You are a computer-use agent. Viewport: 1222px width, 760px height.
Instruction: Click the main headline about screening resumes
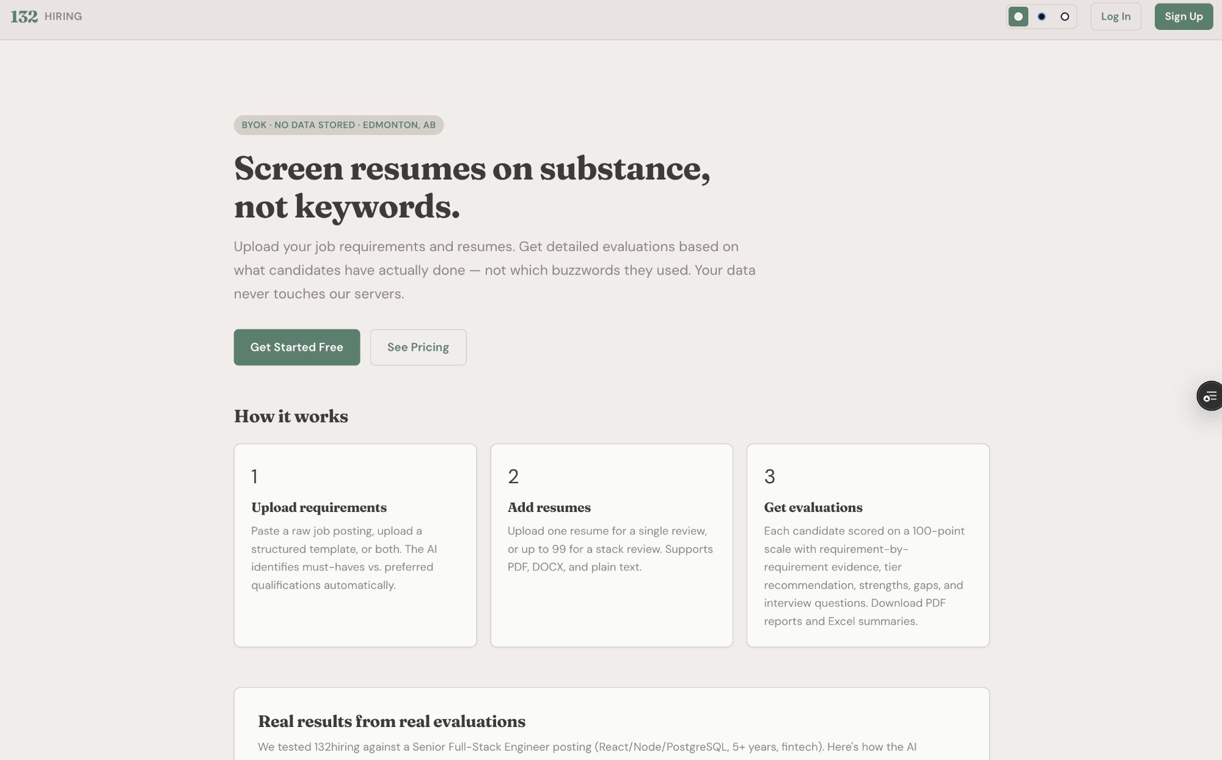[472, 186]
